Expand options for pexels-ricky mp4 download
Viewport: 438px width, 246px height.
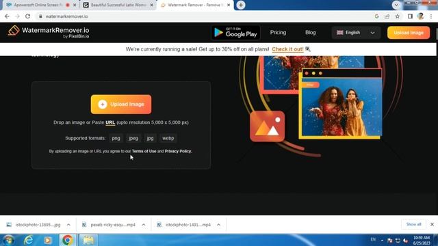[144, 225]
